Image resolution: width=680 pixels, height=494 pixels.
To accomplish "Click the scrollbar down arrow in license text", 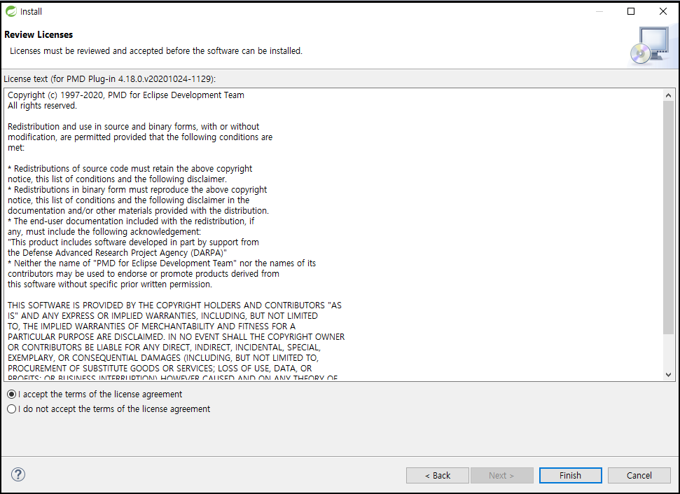I will tap(668, 375).
